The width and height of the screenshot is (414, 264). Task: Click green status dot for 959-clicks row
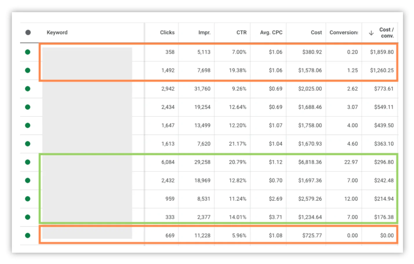28,199
